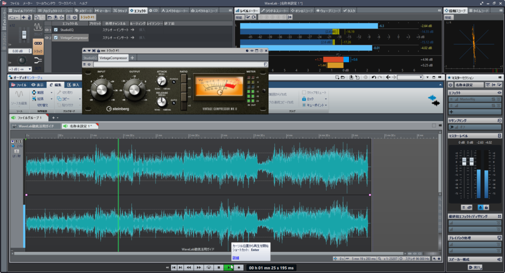Adjust the effects pane gain fader

tap(24, 35)
